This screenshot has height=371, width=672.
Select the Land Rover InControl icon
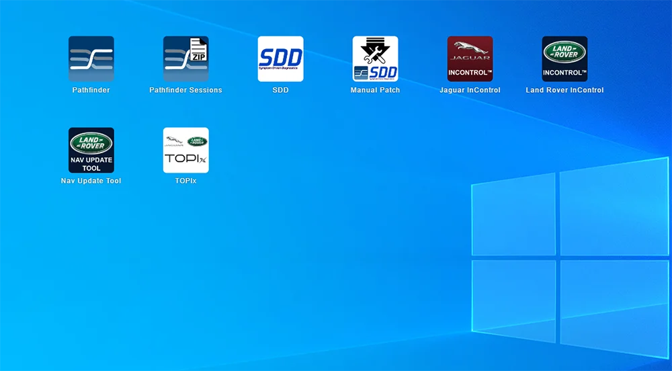(x=565, y=58)
